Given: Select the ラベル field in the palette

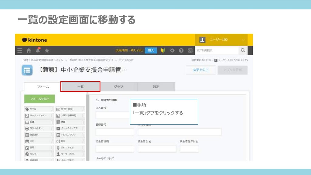Looking at the screenshot, I should 39,109.
